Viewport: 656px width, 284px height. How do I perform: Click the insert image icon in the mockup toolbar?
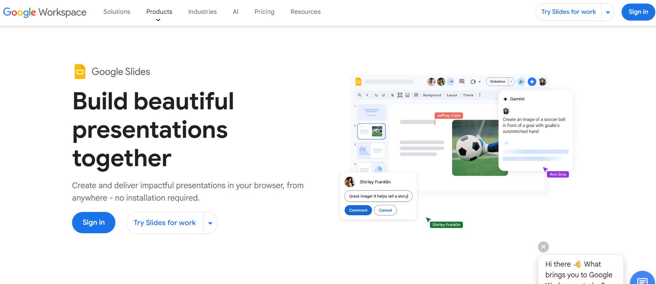click(408, 95)
